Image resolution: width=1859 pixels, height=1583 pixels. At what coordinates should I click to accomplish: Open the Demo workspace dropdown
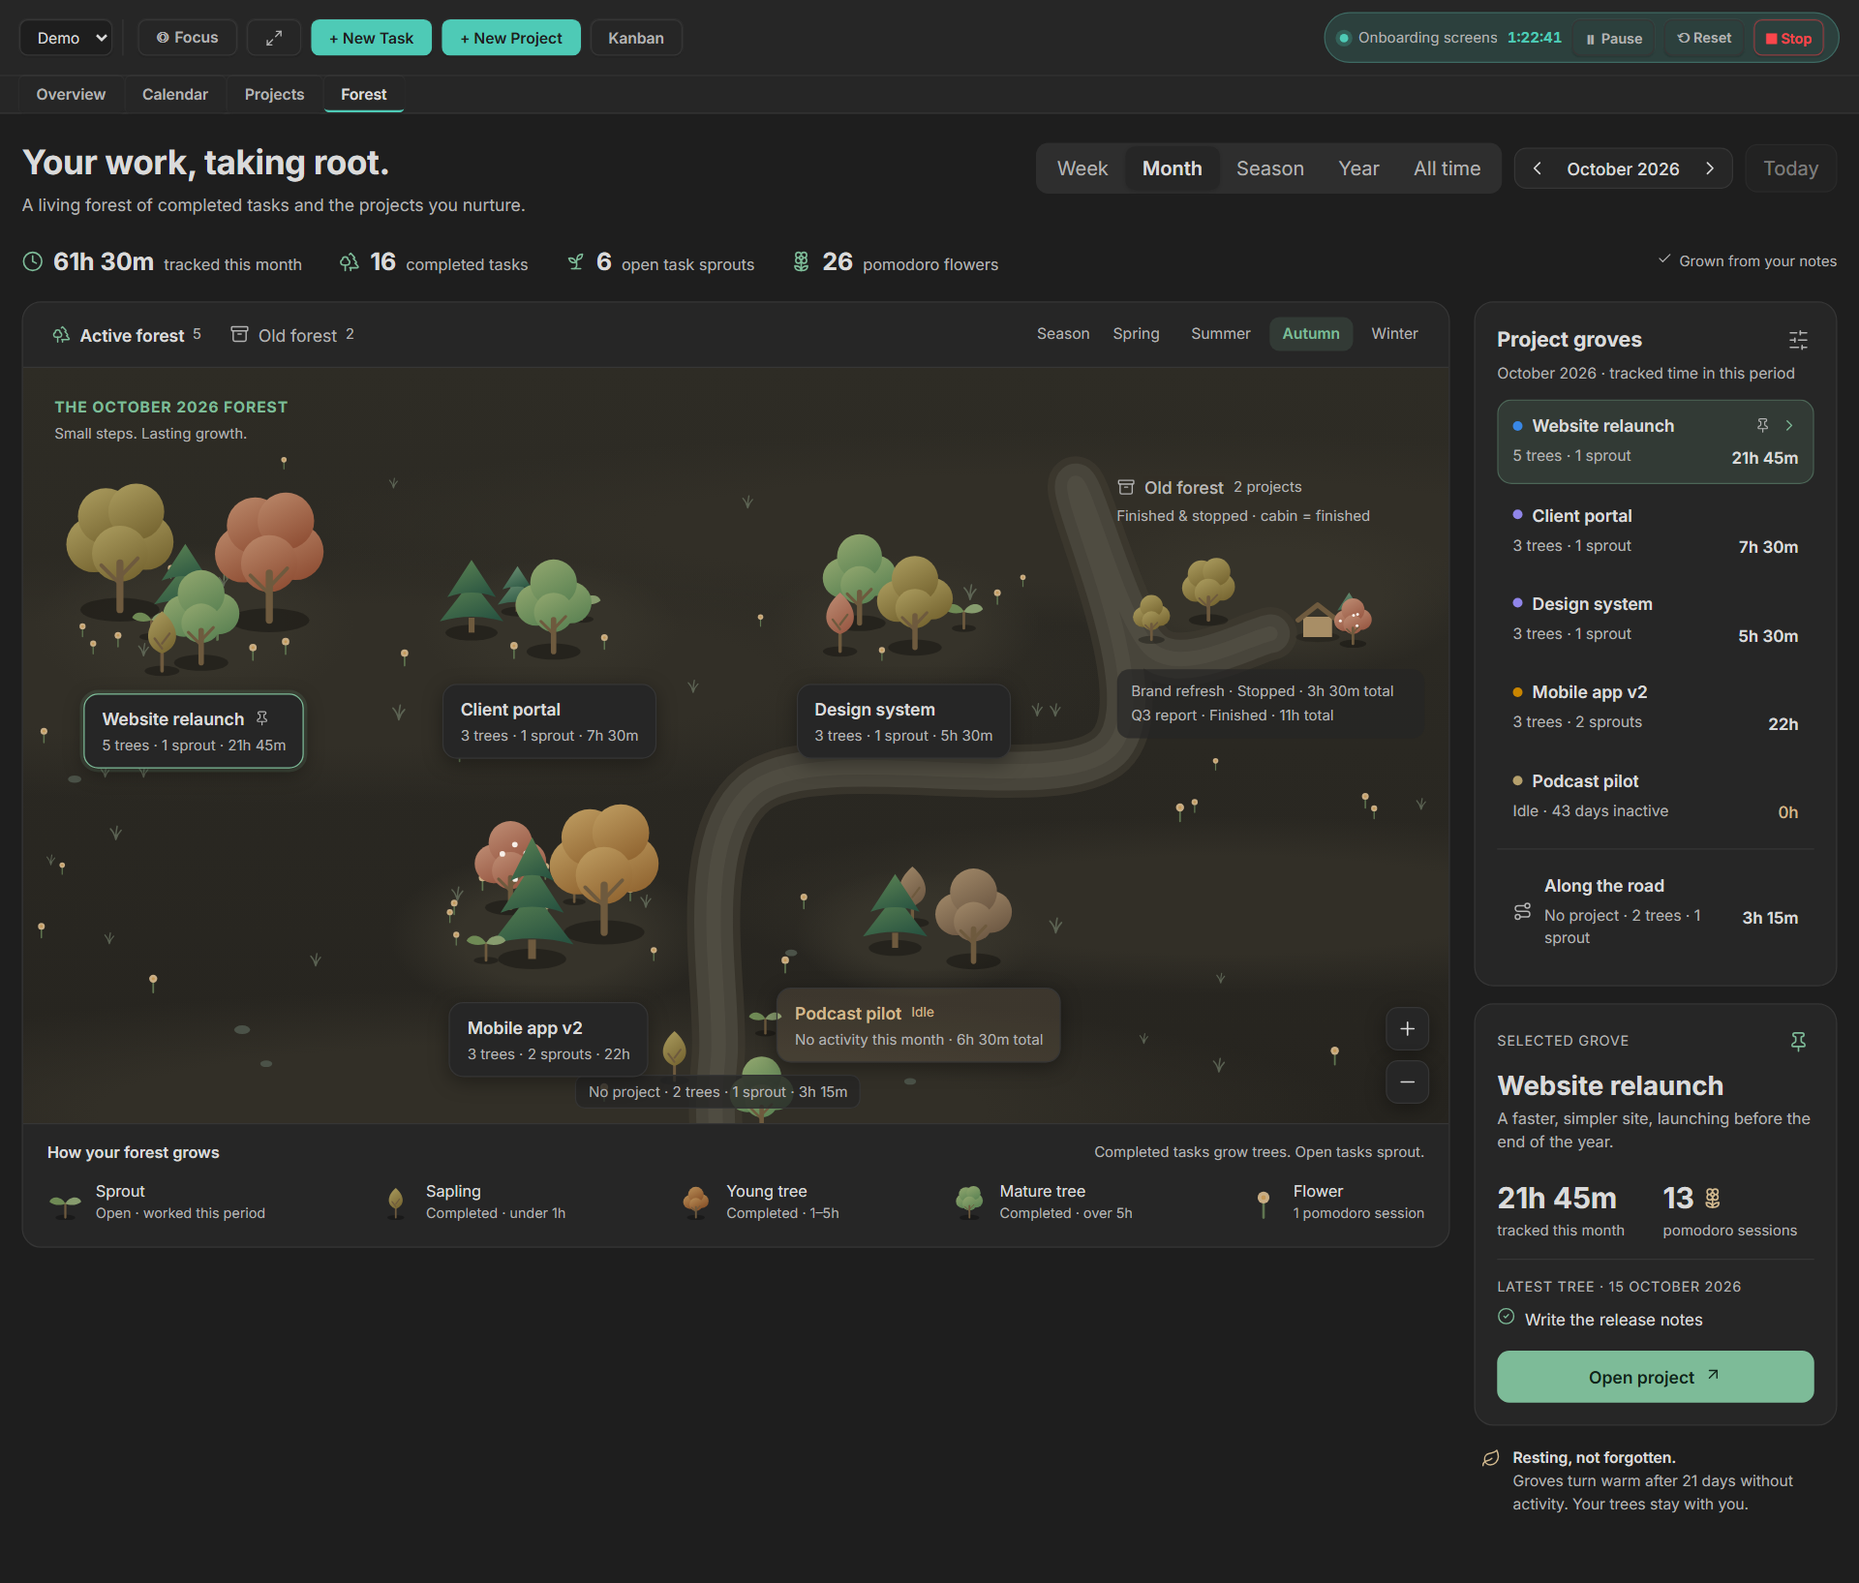[66, 38]
